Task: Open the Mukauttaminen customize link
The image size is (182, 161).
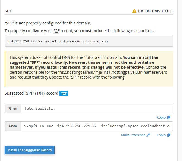Action: (x=133, y=135)
